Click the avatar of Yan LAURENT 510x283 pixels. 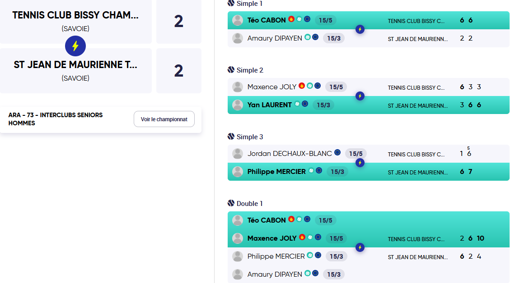(238, 105)
